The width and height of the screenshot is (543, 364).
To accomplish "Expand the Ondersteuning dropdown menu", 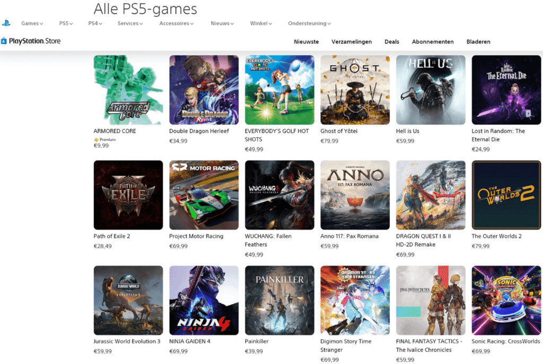I will coord(309,23).
